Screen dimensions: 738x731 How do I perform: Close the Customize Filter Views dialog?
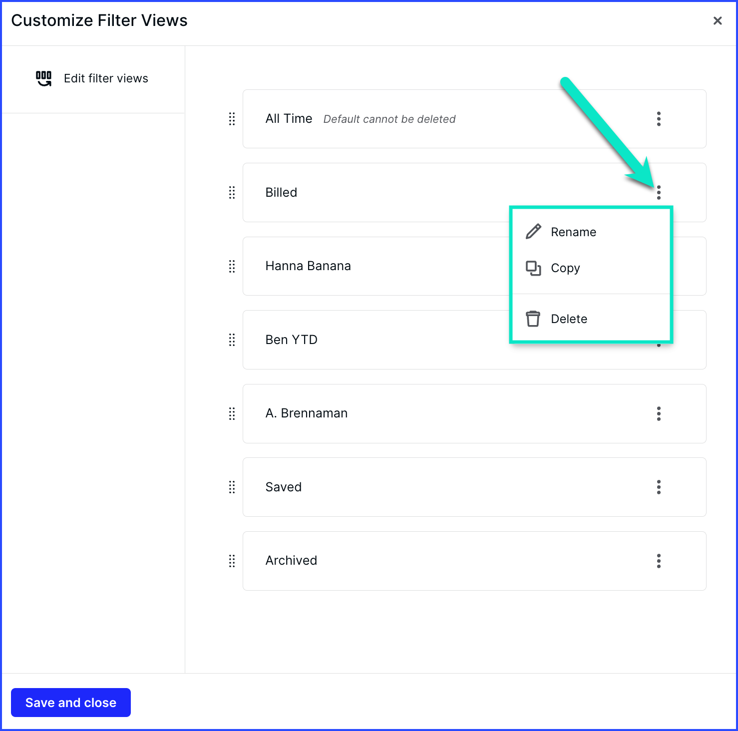click(718, 20)
